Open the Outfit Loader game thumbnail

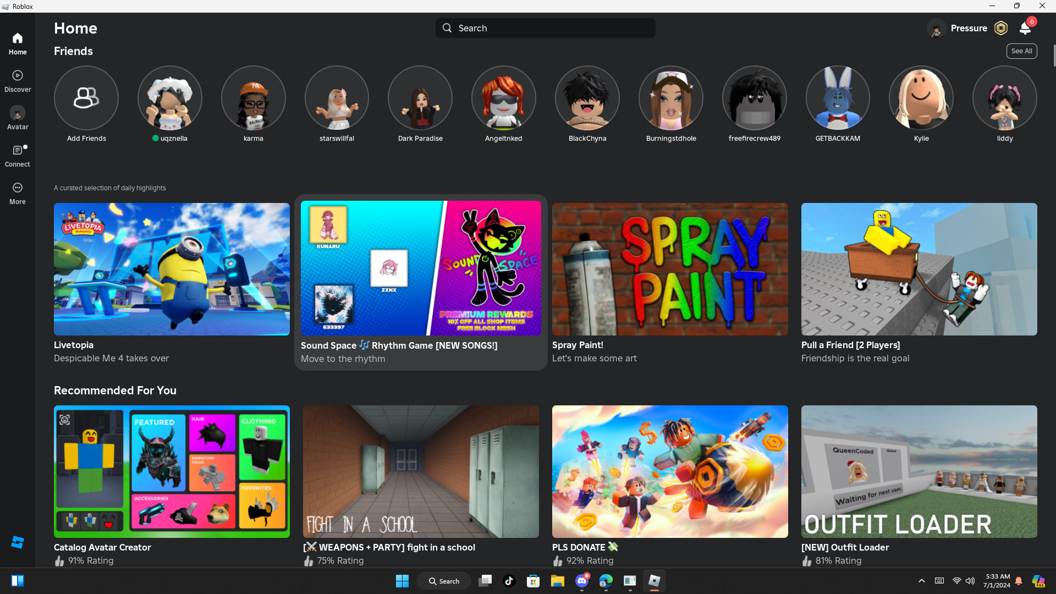coord(919,471)
